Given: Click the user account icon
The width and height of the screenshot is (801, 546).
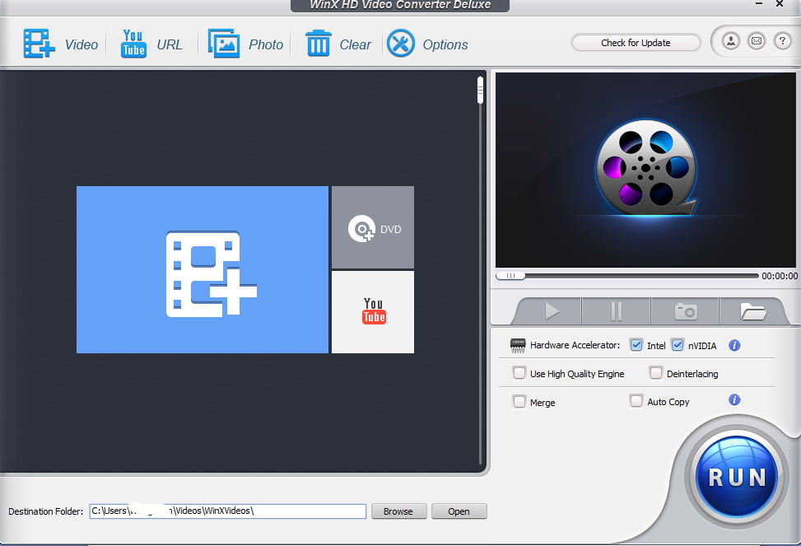Looking at the screenshot, I should 731,41.
